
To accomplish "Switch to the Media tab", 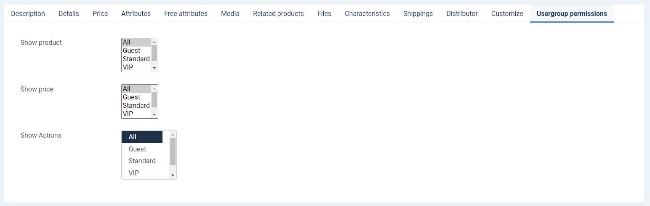I will tap(230, 13).
